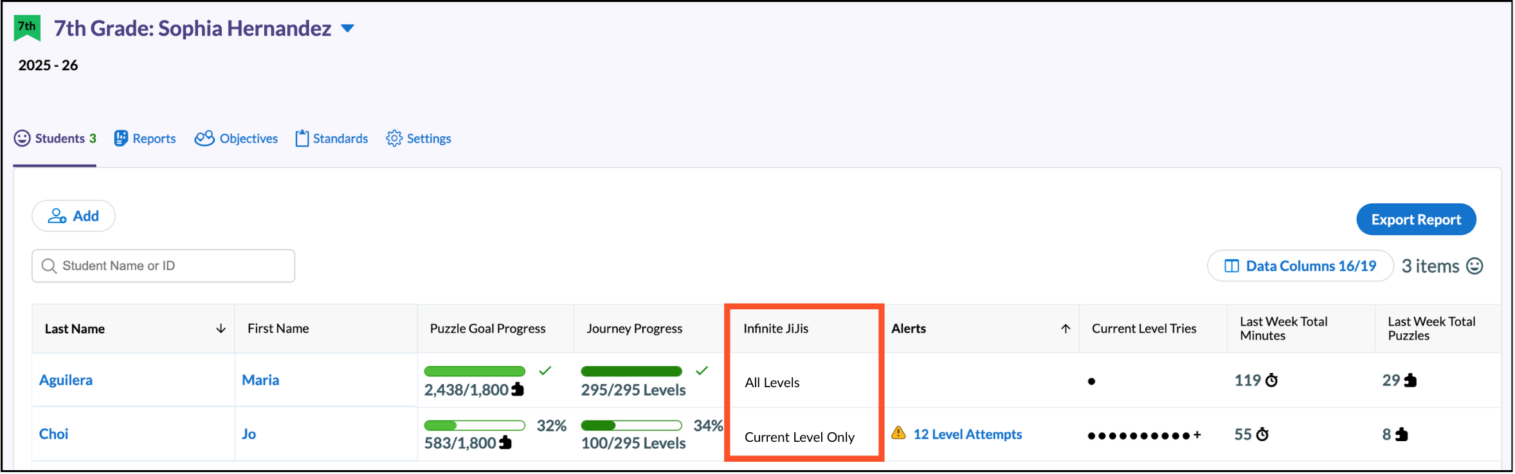Open the Objectives tab

236,138
